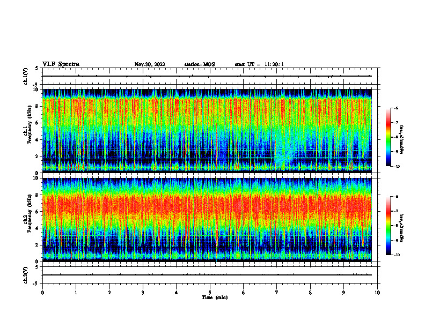The width and height of the screenshot is (425, 328).
Task: Click the log(PSD) label beside ch.2 color scale
Action: (x=402, y=228)
